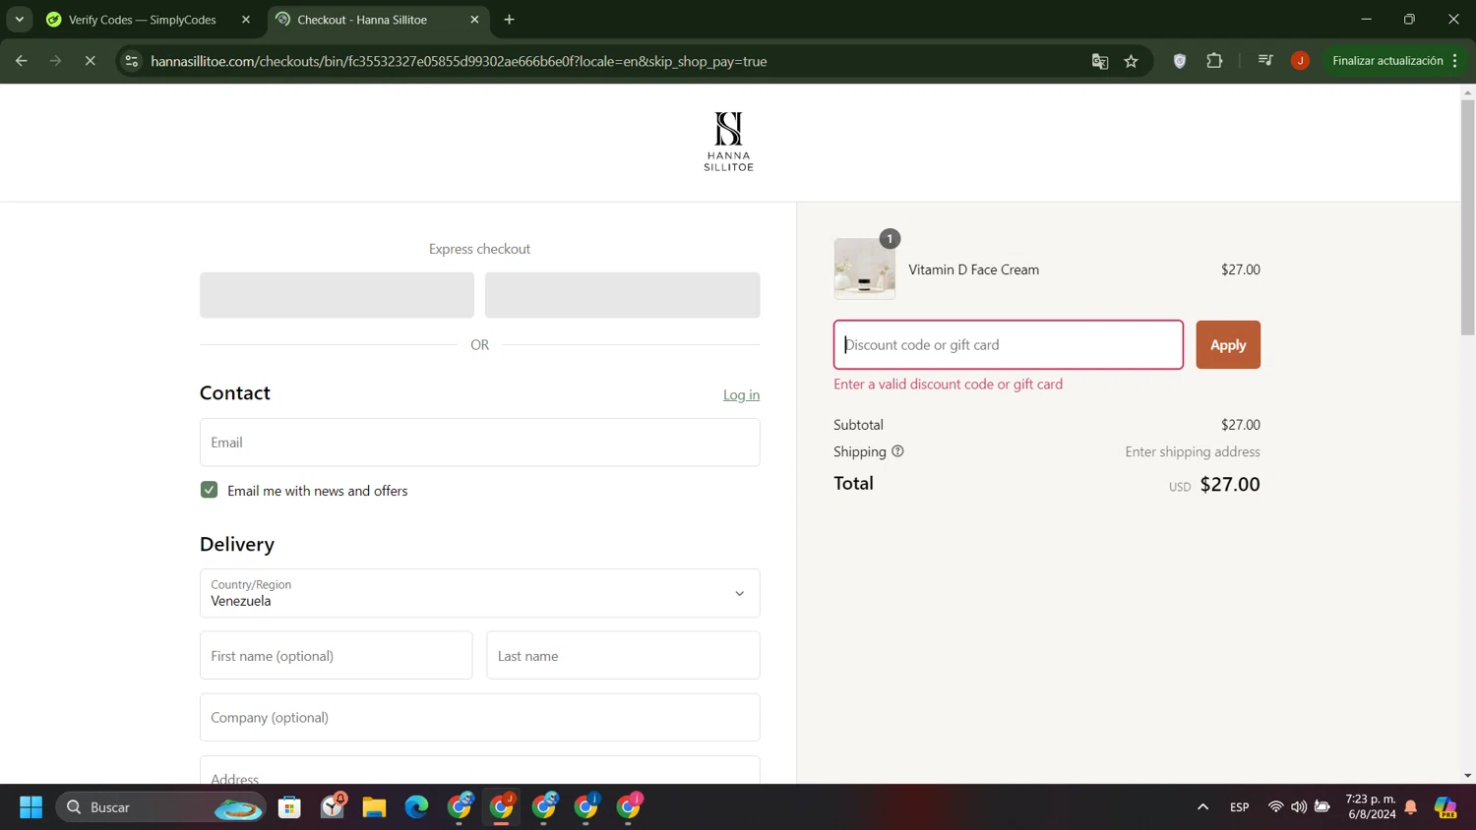
Task: Click the Vitamin D Face Cream product name
Action: pyautogui.click(x=973, y=269)
